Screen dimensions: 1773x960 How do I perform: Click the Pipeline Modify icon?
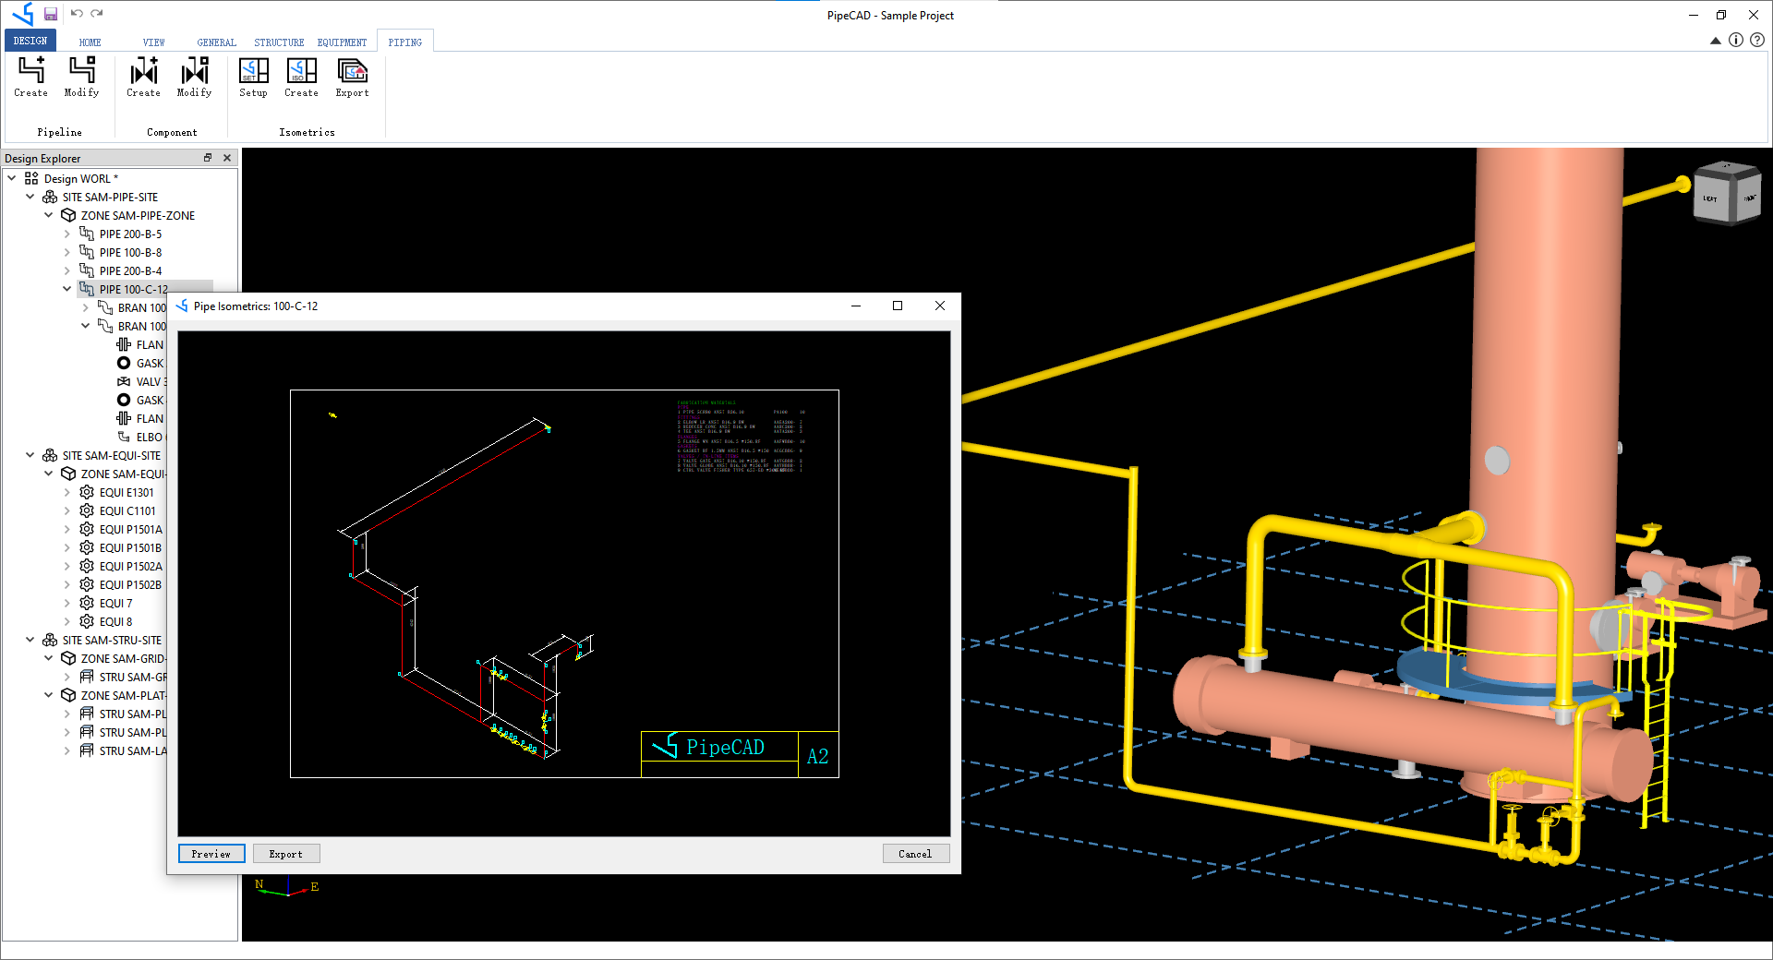click(81, 72)
